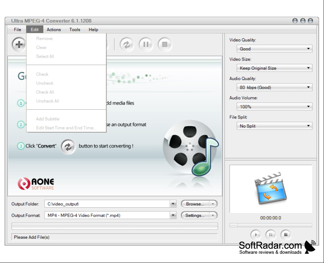Expand the Output Format dropdown arrow

click(173, 215)
